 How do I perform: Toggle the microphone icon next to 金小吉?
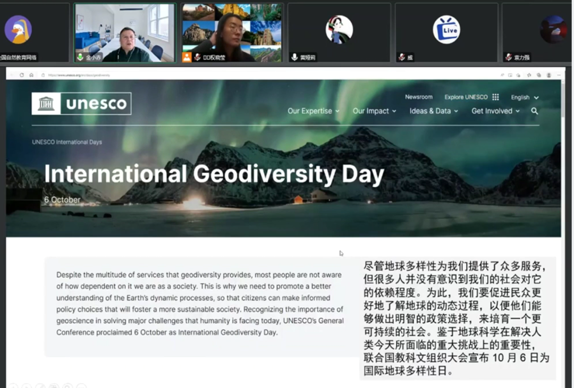pyautogui.click(x=80, y=57)
